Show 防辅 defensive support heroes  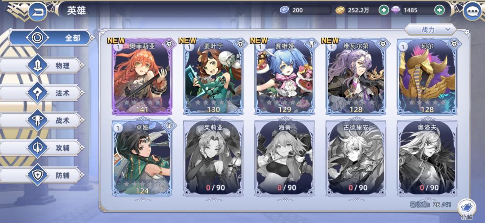(x=42, y=175)
